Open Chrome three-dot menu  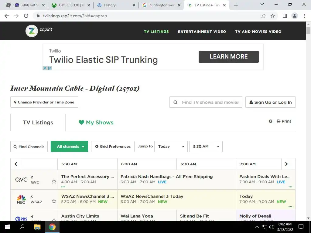(x=304, y=16)
